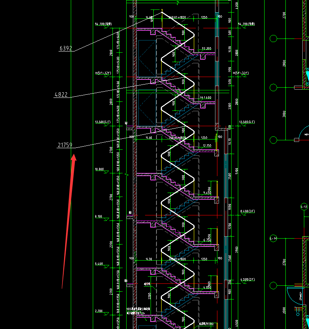The height and width of the screenshot is (329, 309).
Task: Pick the 6.750 landing elevation text
Action: point(207,240)
